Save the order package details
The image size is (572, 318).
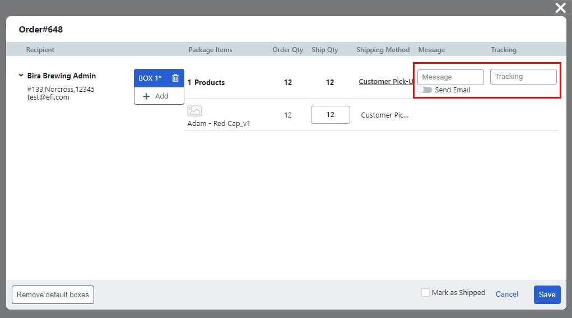[547, 294]
